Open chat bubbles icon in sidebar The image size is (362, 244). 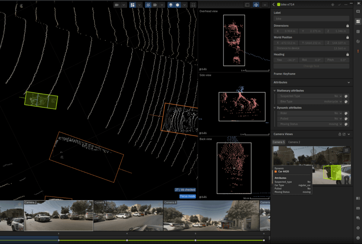point(358,218)
